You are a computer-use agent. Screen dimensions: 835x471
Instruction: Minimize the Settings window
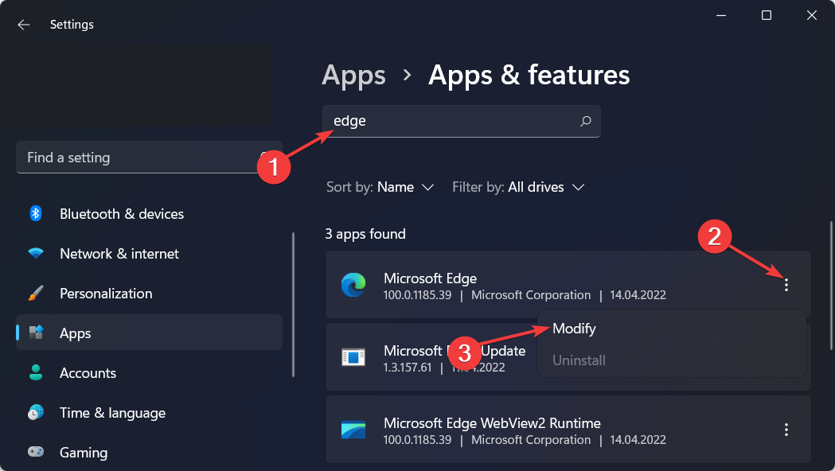(x=721, y=15)
